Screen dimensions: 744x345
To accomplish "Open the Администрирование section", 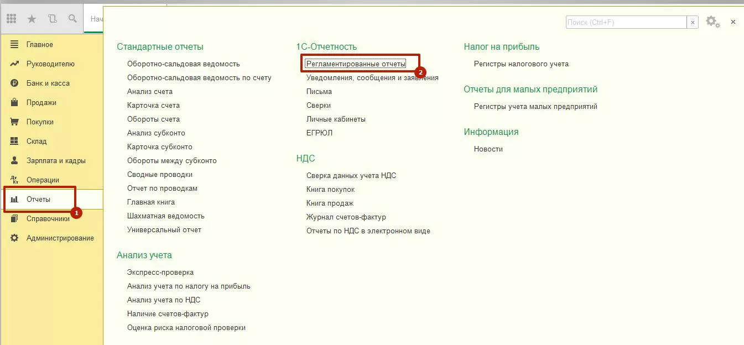I will tap(60, 238).
